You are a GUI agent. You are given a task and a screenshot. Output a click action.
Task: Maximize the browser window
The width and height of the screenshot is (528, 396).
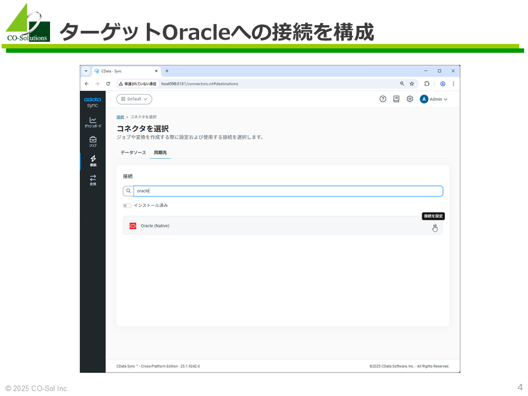click(x=439, y=71)
